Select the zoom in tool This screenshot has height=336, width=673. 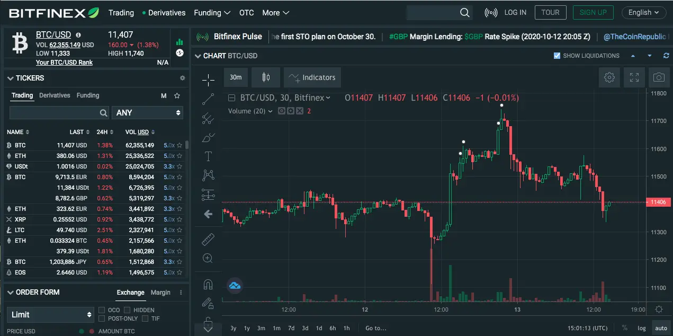point(208,259)
